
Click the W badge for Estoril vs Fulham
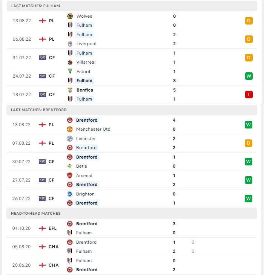tap(249, 76)
